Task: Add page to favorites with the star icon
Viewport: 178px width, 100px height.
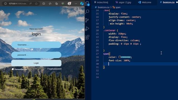Action: pyautogui.click(x=36, y=4)
